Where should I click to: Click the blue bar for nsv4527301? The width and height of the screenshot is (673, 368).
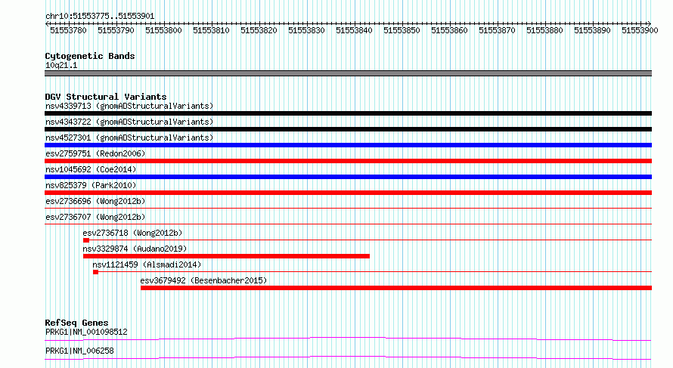coord(348,145)
